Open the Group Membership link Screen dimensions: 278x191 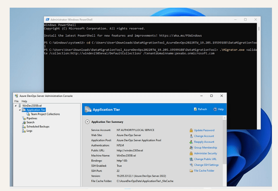(205, 147)
